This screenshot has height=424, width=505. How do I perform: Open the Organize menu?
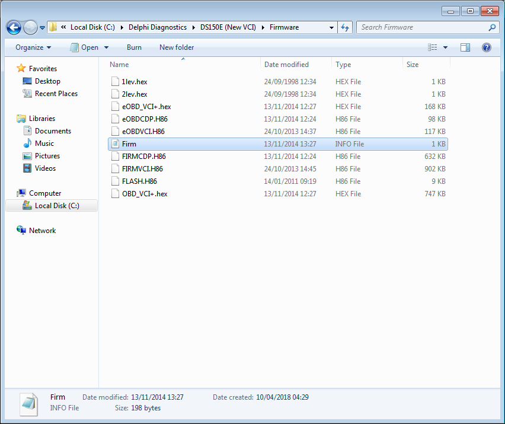point(33,47)
